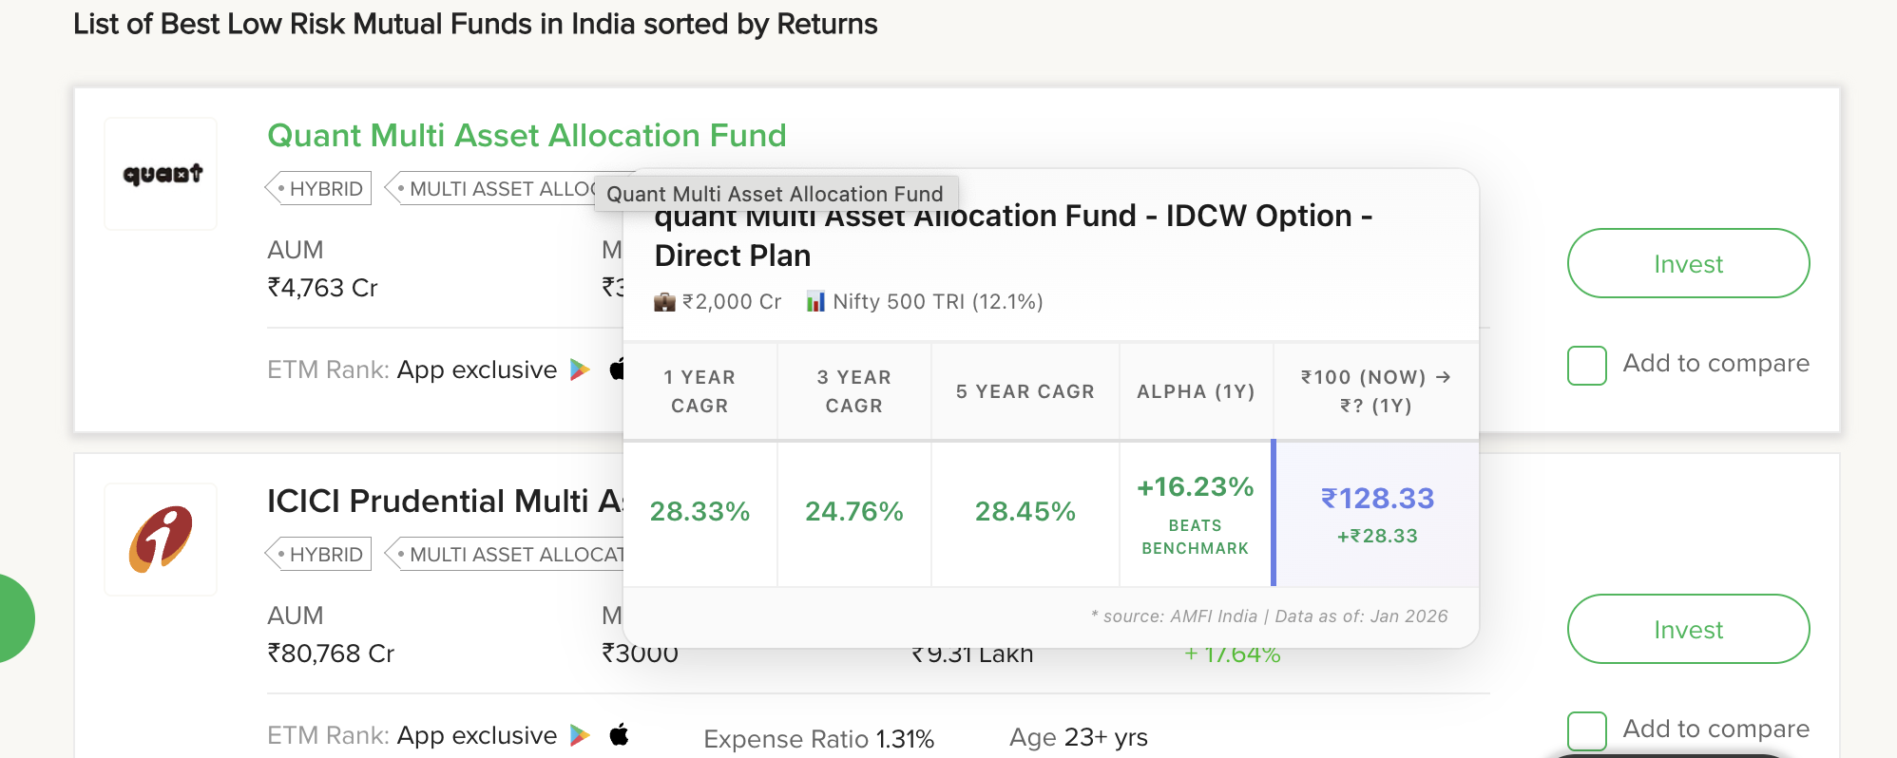Open Google Play icon in Quant fund card

tap(580, 370)
